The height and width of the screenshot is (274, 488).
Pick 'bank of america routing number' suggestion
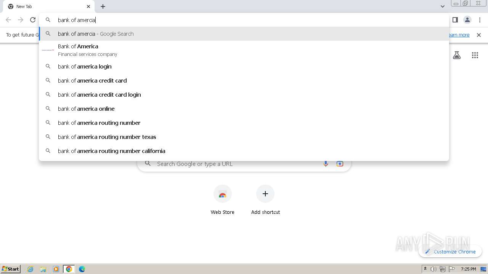tap(244, 123)
